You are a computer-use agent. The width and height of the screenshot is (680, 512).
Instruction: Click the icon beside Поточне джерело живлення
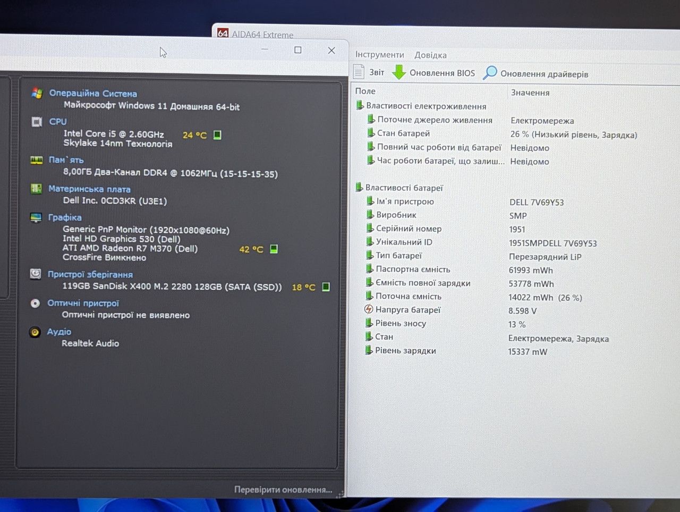(x=371, y=119)
